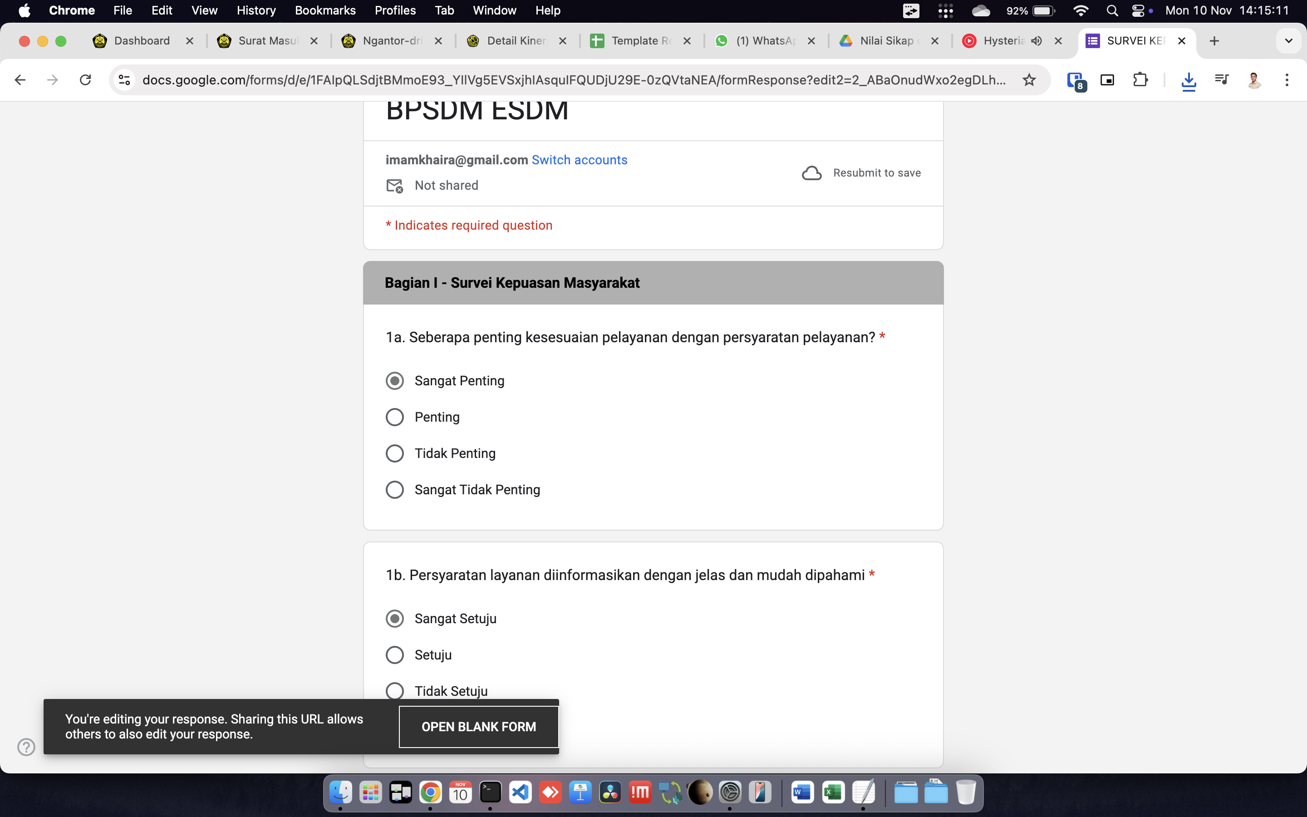Open Chrome downloads icon
Viewport: 1307px width, 817px height.
click(1188, 80)
